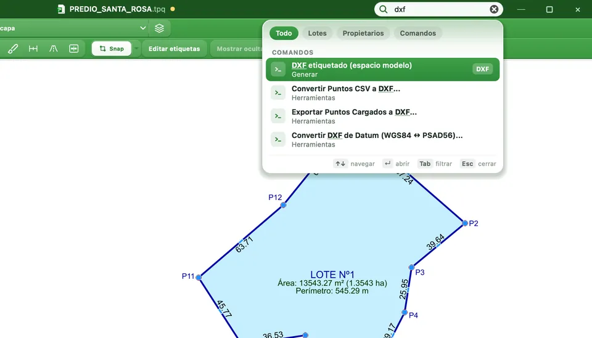
Task: Open the layers stack icon
Action: tap(159, 28)
